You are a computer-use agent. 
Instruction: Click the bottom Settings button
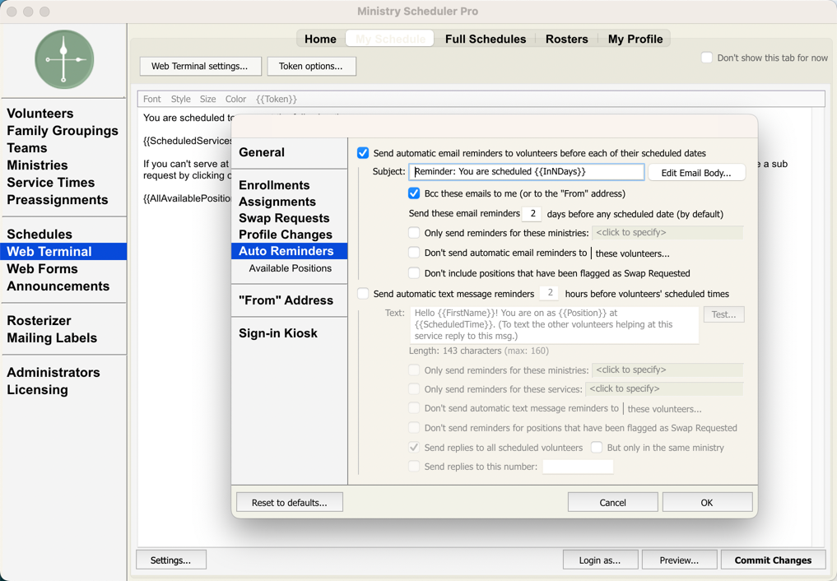(171, 560)
